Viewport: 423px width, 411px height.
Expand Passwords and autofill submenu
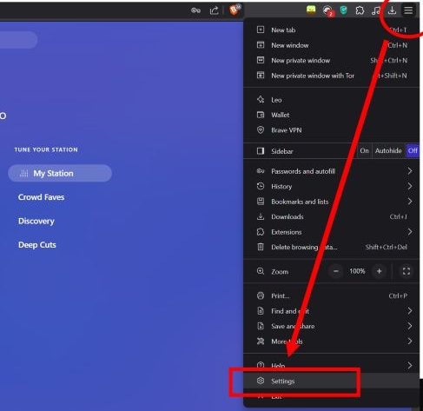331,171
